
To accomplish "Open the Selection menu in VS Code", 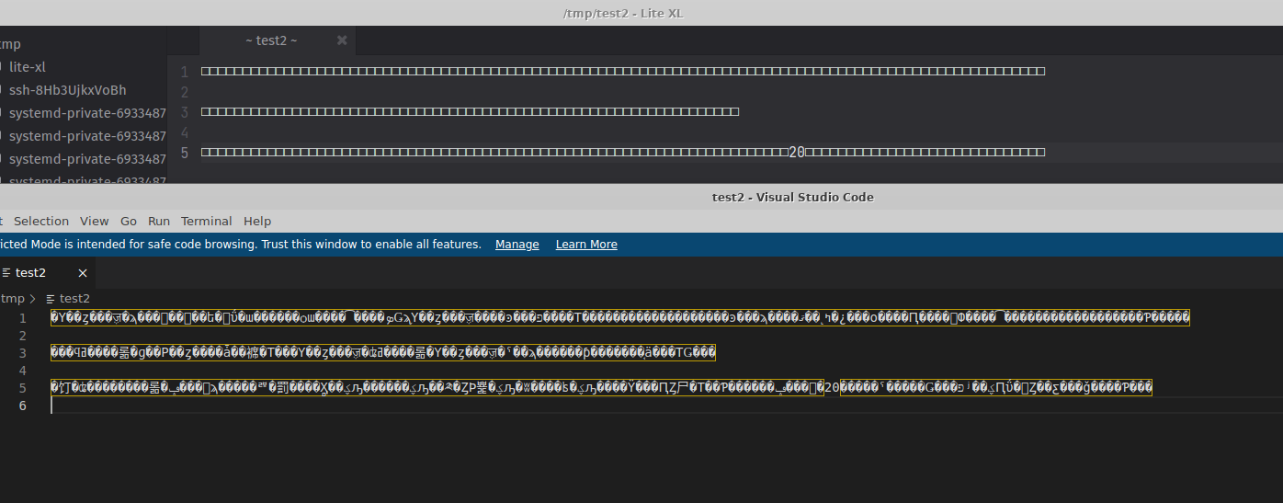I will pos(41,221).
